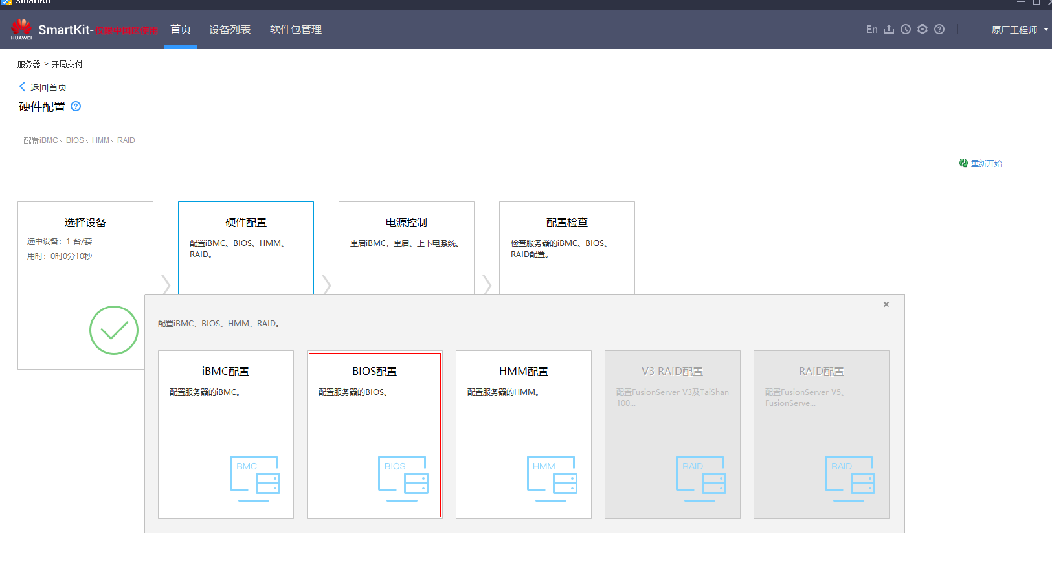Viewport: 1052px width, 584px height.
Task: Click the disabled rightmost RAID配置 card
Action: (822, 434)
